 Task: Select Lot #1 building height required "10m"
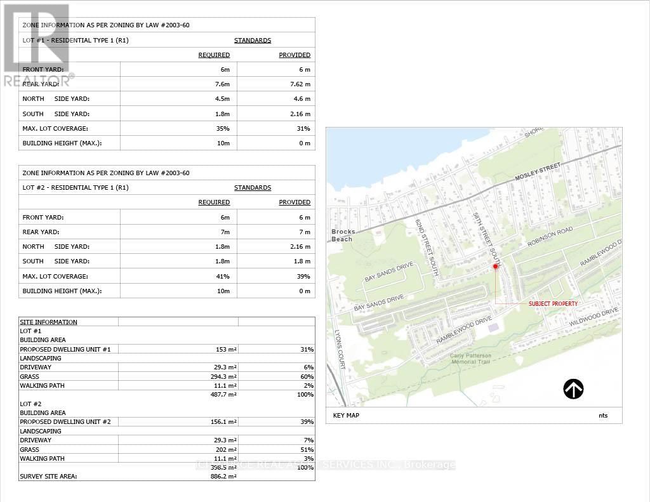[x=223, y=143]
